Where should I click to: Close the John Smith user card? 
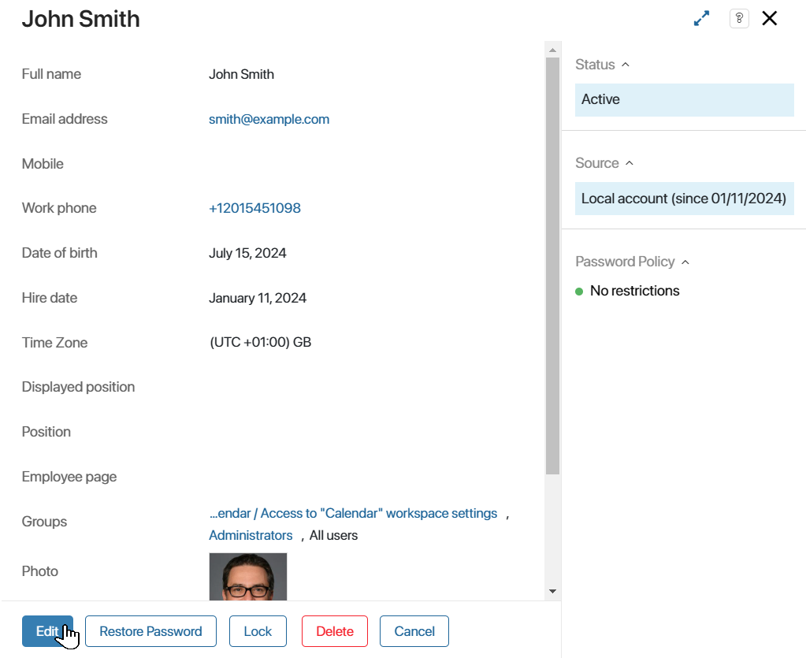point(770,18)
